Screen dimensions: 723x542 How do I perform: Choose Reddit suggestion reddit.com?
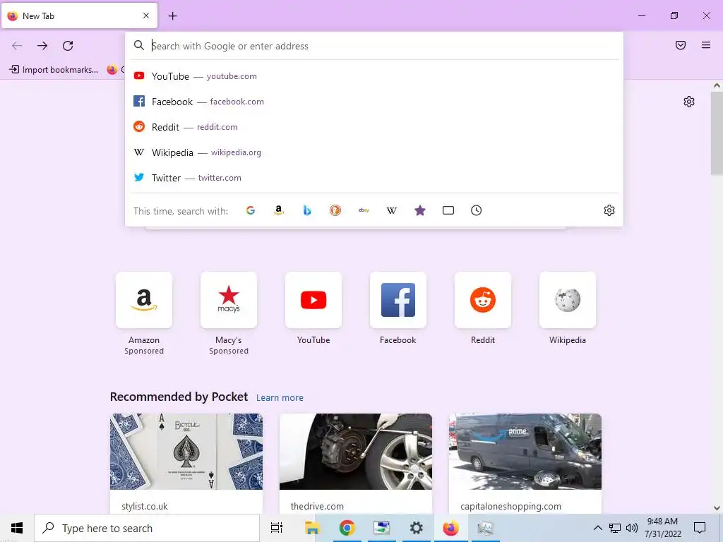pyautogui.click(x=374, y=127)
